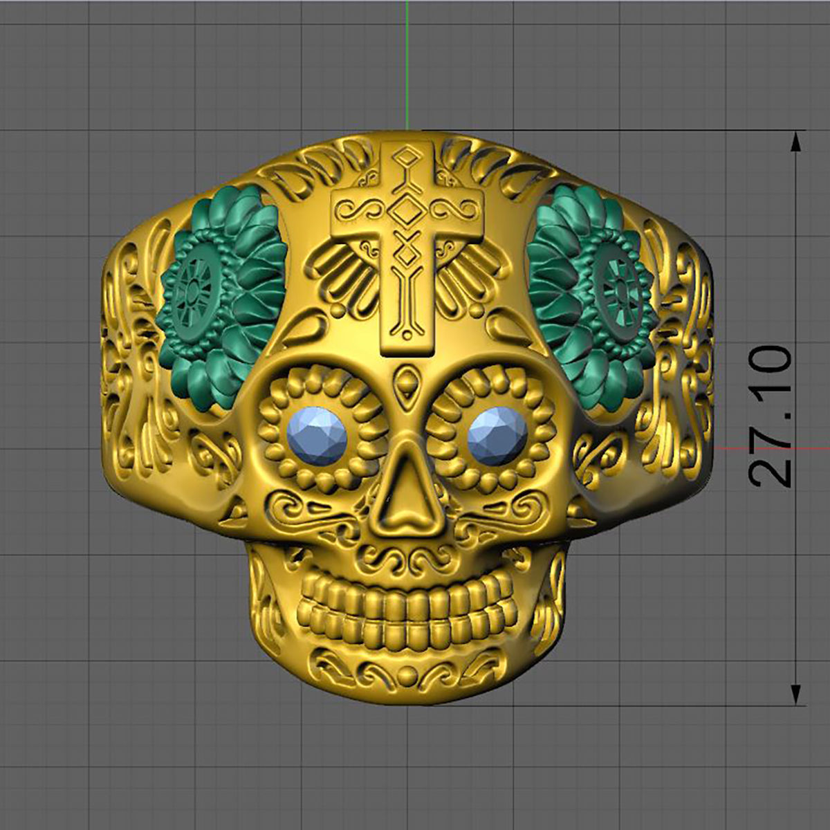The width and height of the screenshot is (830, 830).
Task: Select the right blue gemstone eye
Action: tap(498, 435)
